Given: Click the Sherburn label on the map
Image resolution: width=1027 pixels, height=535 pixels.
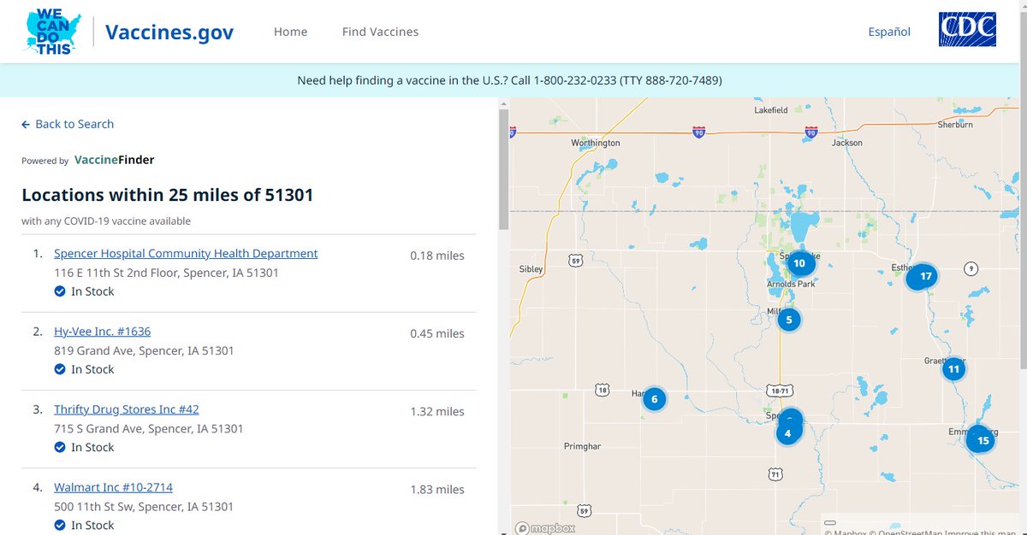Looking at the screenshot, I should (x=955, y=124).
